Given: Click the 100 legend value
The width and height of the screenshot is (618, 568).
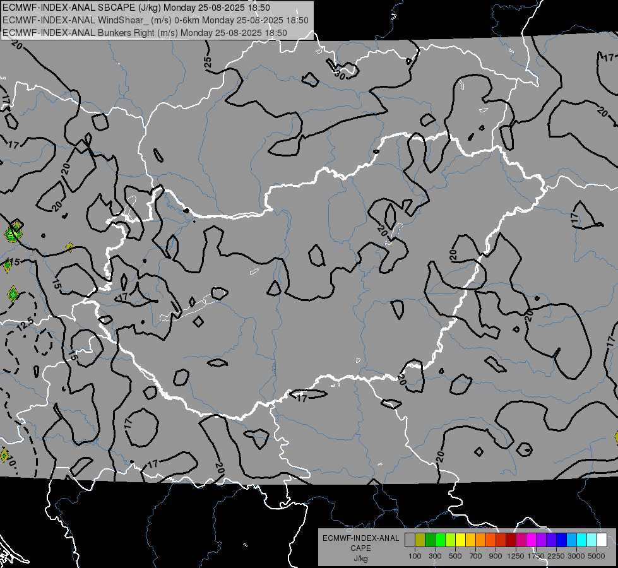Looking at the screenshot, I should [415, 556].
